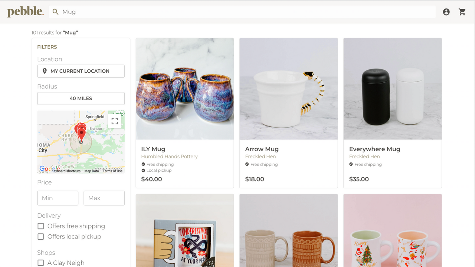This screenshot has height=267, width=475.
Task: Select the A Clay Neigh shop checkbox
Action: [40, 263]
